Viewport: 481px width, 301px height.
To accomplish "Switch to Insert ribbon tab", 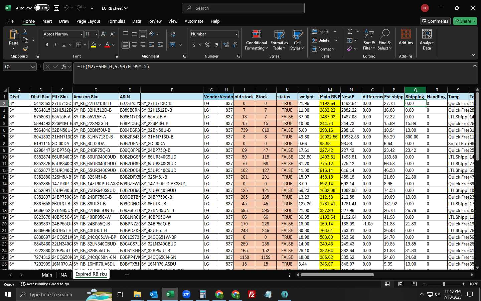I will coord(47,21).
